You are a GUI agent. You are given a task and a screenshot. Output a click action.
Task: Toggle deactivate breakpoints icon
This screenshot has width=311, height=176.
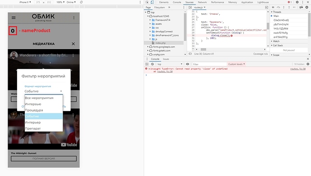click(x=301, y=7)
